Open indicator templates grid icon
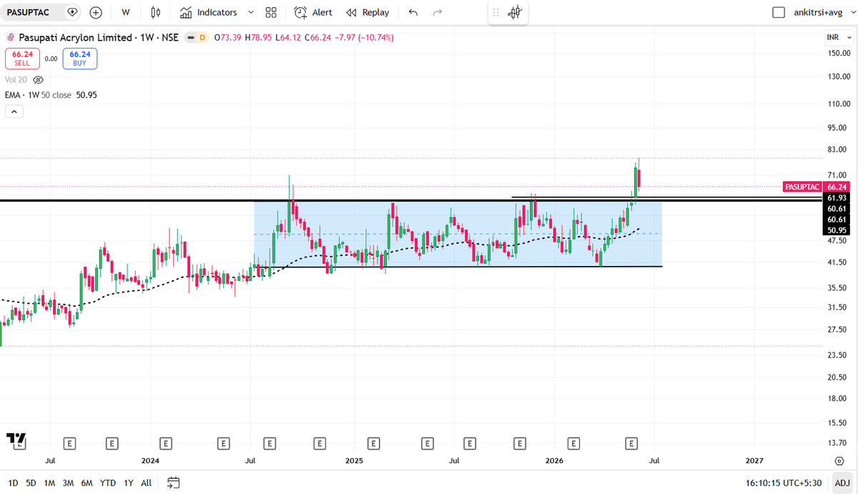 point(270,13)
